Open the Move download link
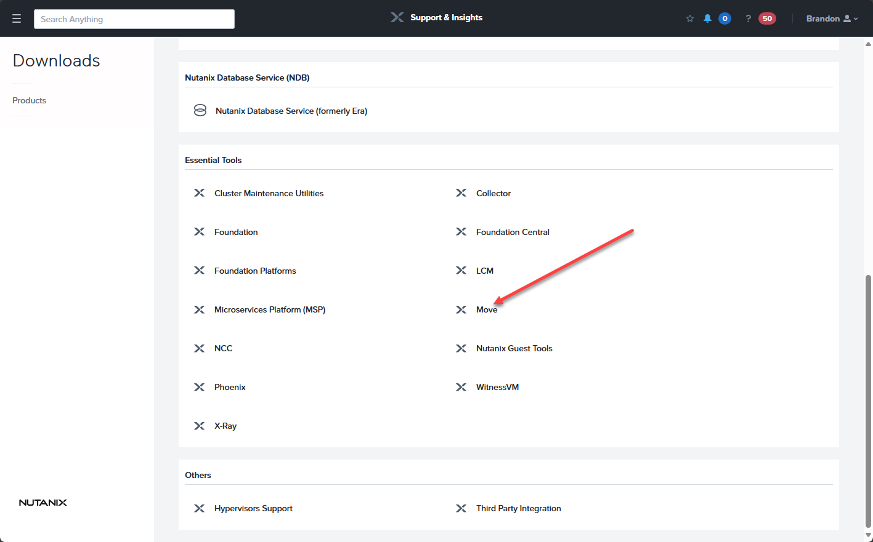The width and height of the screenshot is (873, 542). pyautogui.click(x=487, y=309)
